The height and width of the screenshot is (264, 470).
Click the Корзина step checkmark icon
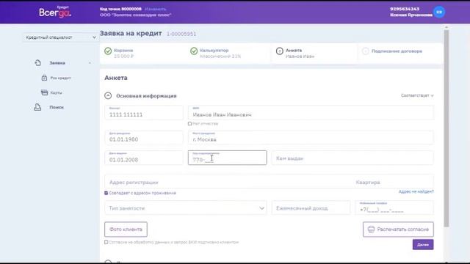coord(108,51)
